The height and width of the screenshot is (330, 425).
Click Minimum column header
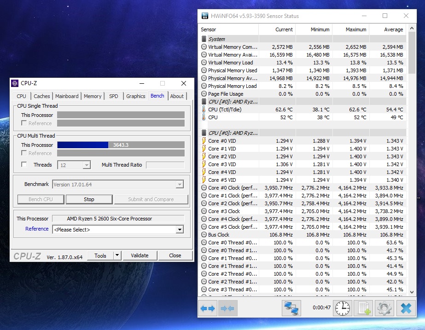314,29
